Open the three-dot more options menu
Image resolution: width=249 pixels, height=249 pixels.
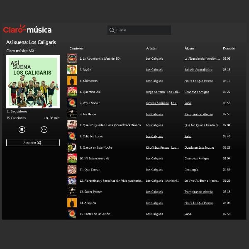tap(44, 129)
